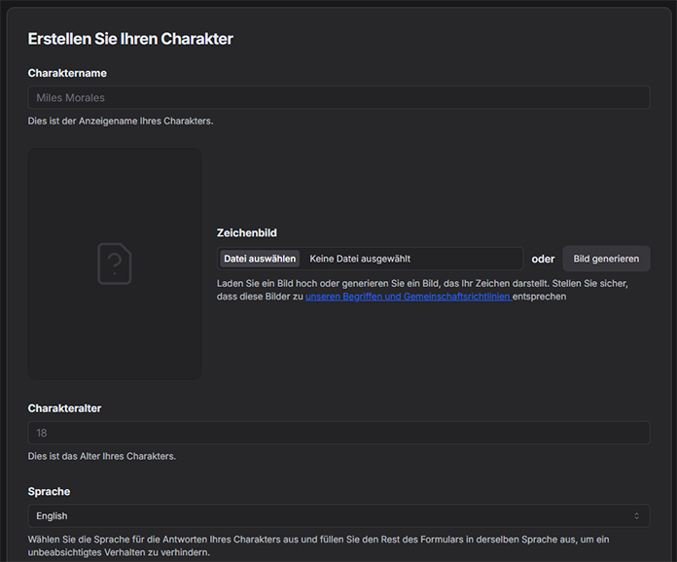
Task: Open the Begriffen und Gemeinschaftsrichtlinien link
Action: tap(409, 297)
